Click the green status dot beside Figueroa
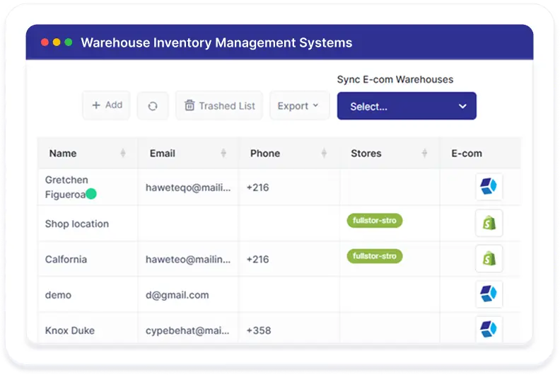 point(91,194)
